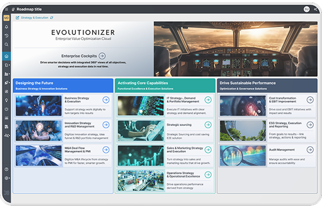Select the Activating Core Capabilities panel header
Viewport: 322px width, 208px height.
pos(165,86)
